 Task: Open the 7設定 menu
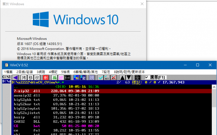click(106, 72)
